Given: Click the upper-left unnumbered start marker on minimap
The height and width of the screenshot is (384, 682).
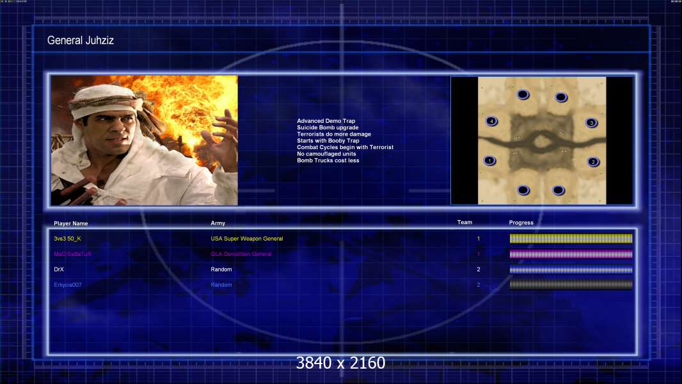Looking at the screenshot, I should click(523, 94).
